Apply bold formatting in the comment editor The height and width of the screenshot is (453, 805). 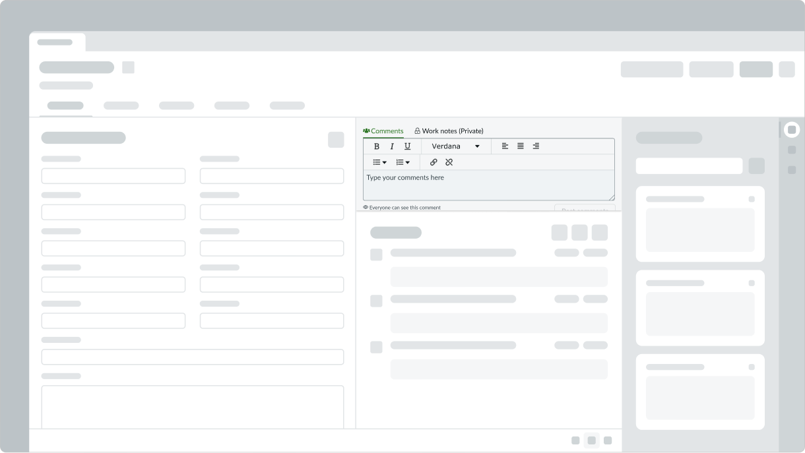click(377, 146)
